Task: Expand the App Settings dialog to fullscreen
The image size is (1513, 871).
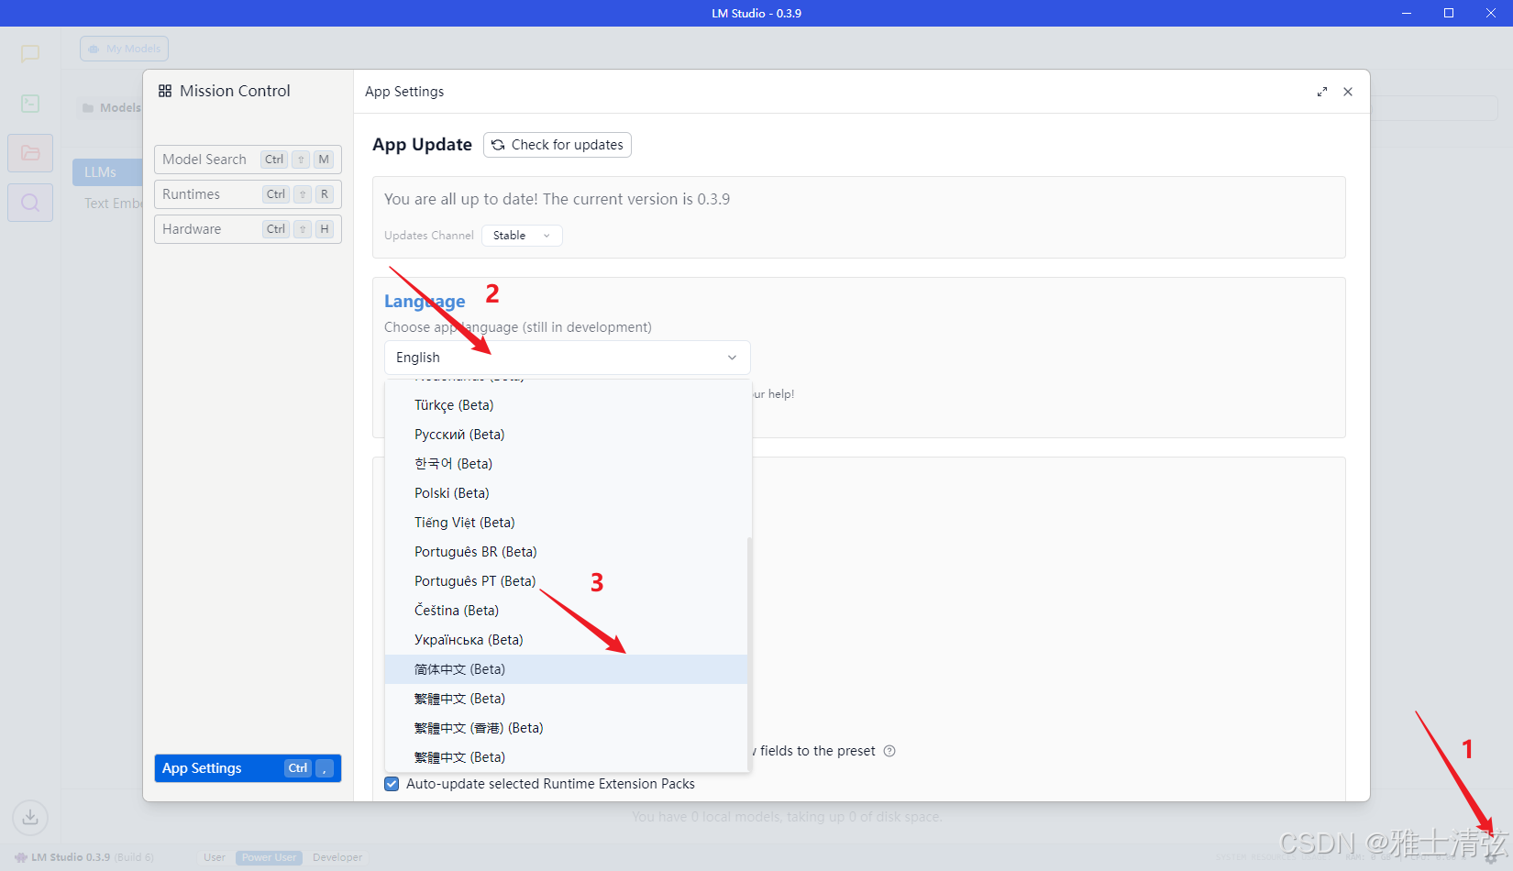Action: [x=1321, y=92]
